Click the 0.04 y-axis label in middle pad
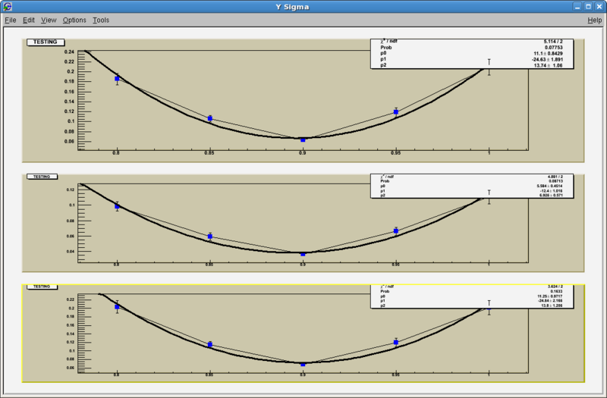This screenshot has height=398, width=607. 71,252
